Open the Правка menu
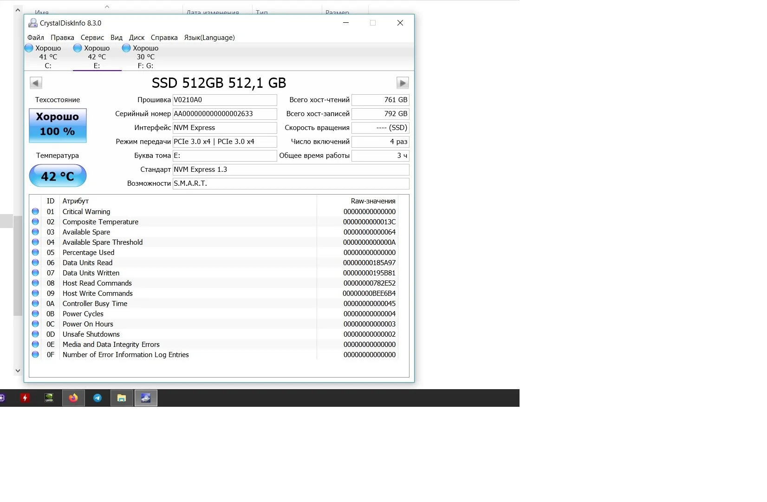Viewport: 767px width, 502px height. (62, 38)
